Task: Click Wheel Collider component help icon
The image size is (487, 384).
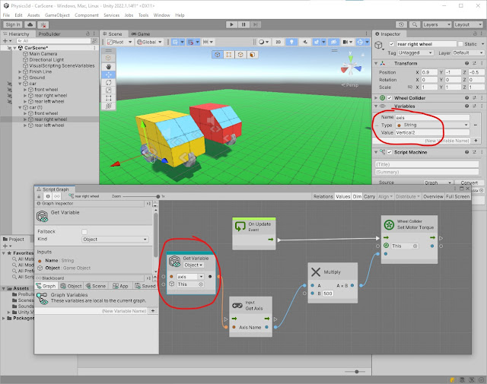Action: (x=466, y=98)
